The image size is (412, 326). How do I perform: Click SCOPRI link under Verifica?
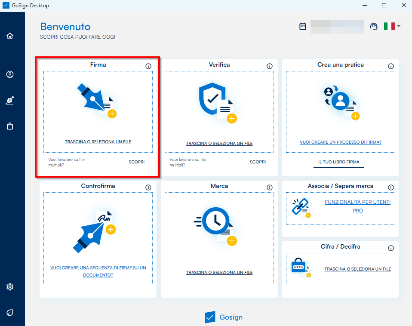click(x=258, y=162)
